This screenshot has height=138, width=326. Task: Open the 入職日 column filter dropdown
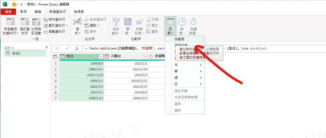(145, 56)
